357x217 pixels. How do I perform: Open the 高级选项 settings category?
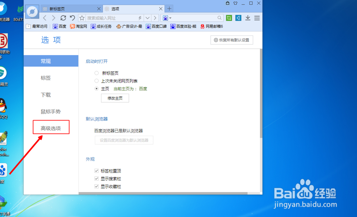click(x=51, y=128)
